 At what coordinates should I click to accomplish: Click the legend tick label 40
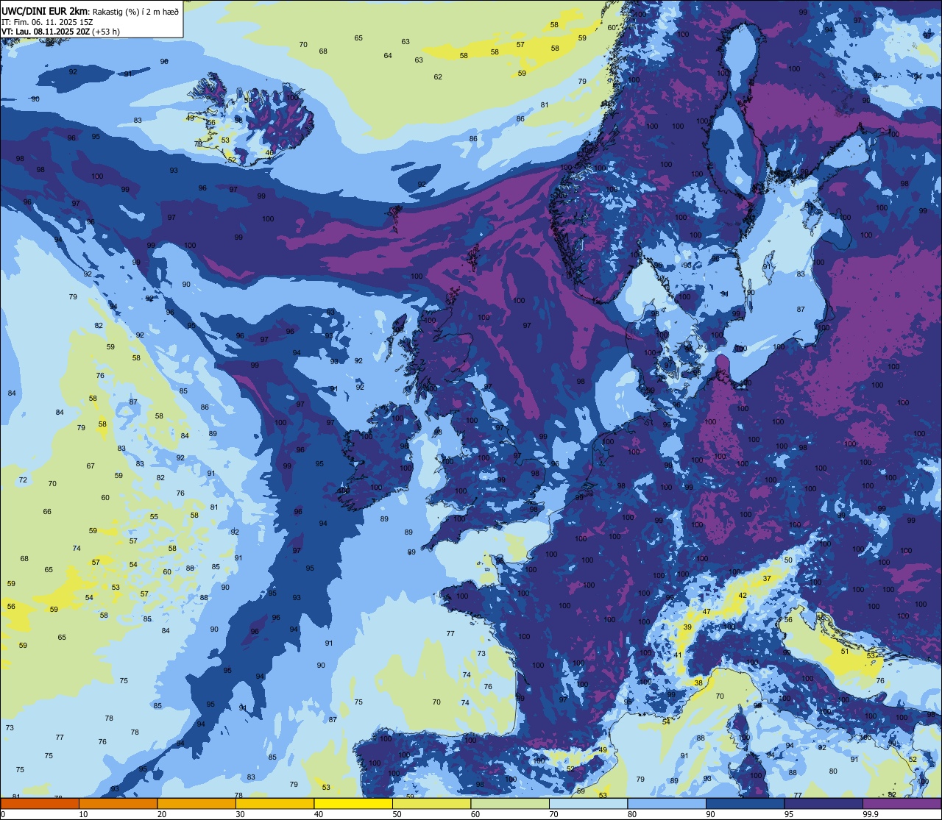point(319,814)
